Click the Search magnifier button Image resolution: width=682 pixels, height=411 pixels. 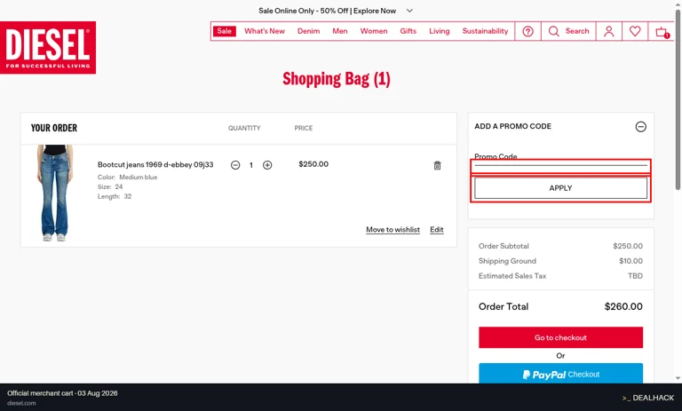pyautogui.click(x=568, y=31)
